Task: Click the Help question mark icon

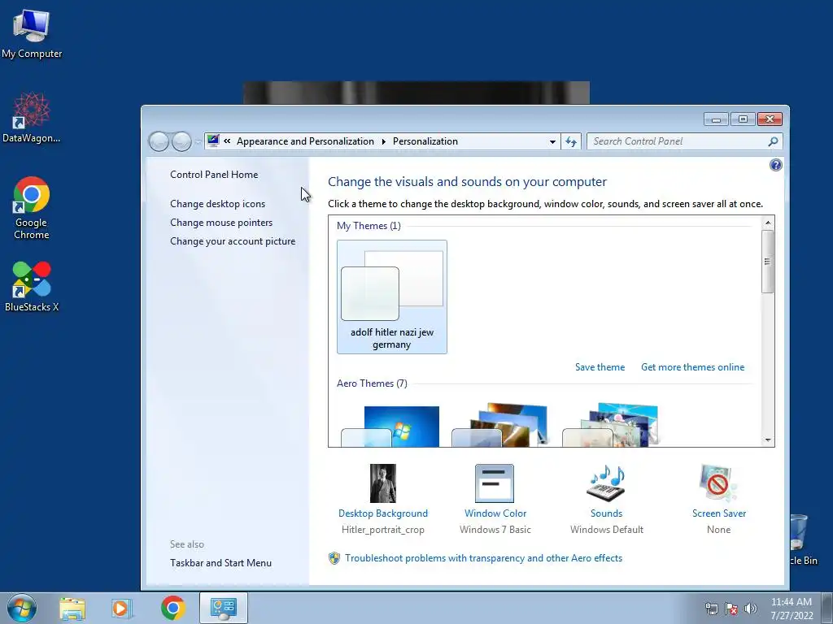Action: (775, 165)
